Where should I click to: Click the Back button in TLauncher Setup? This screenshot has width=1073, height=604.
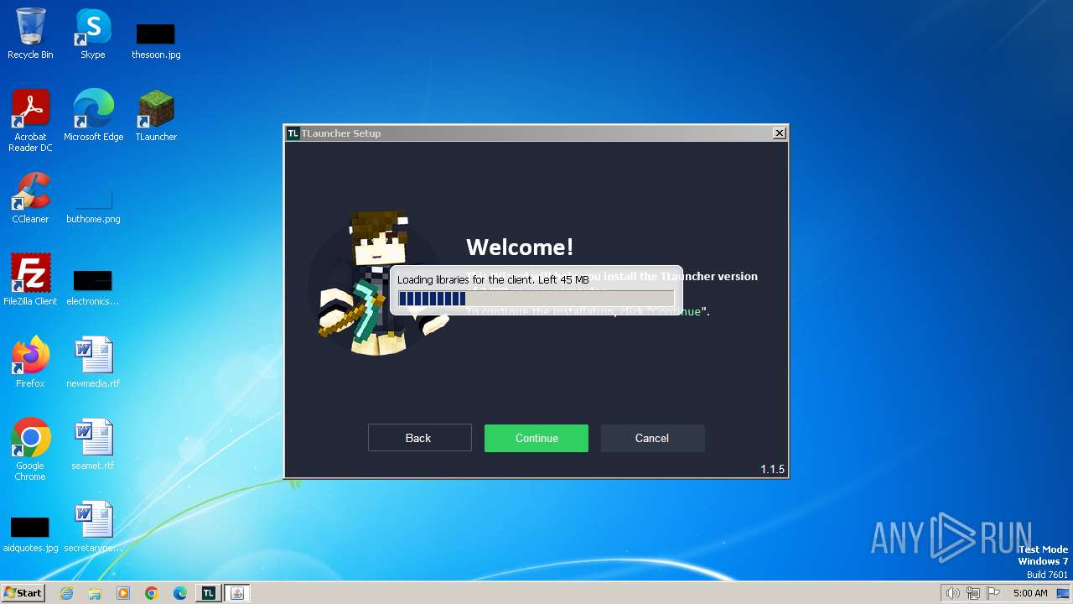(419, 438)
